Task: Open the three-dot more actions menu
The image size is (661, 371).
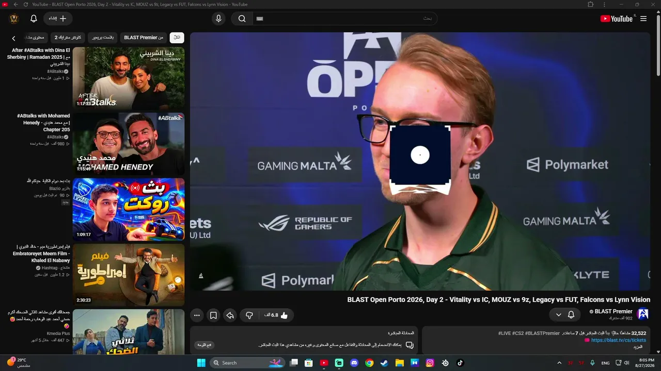Action: click(196, 315)
